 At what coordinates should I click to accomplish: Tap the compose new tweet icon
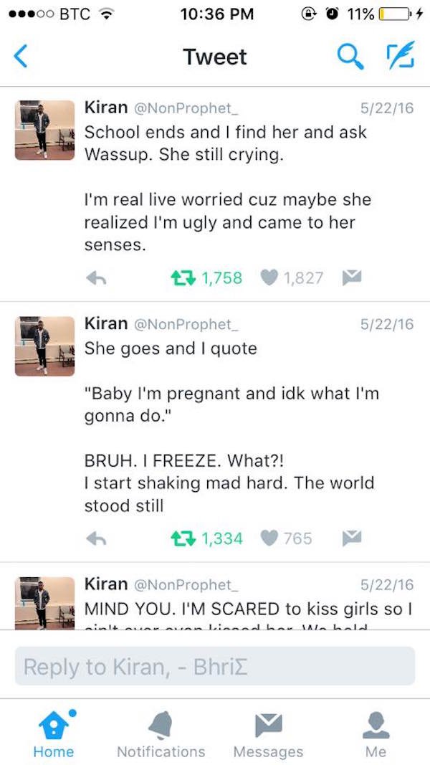click(x=401, y=54)
